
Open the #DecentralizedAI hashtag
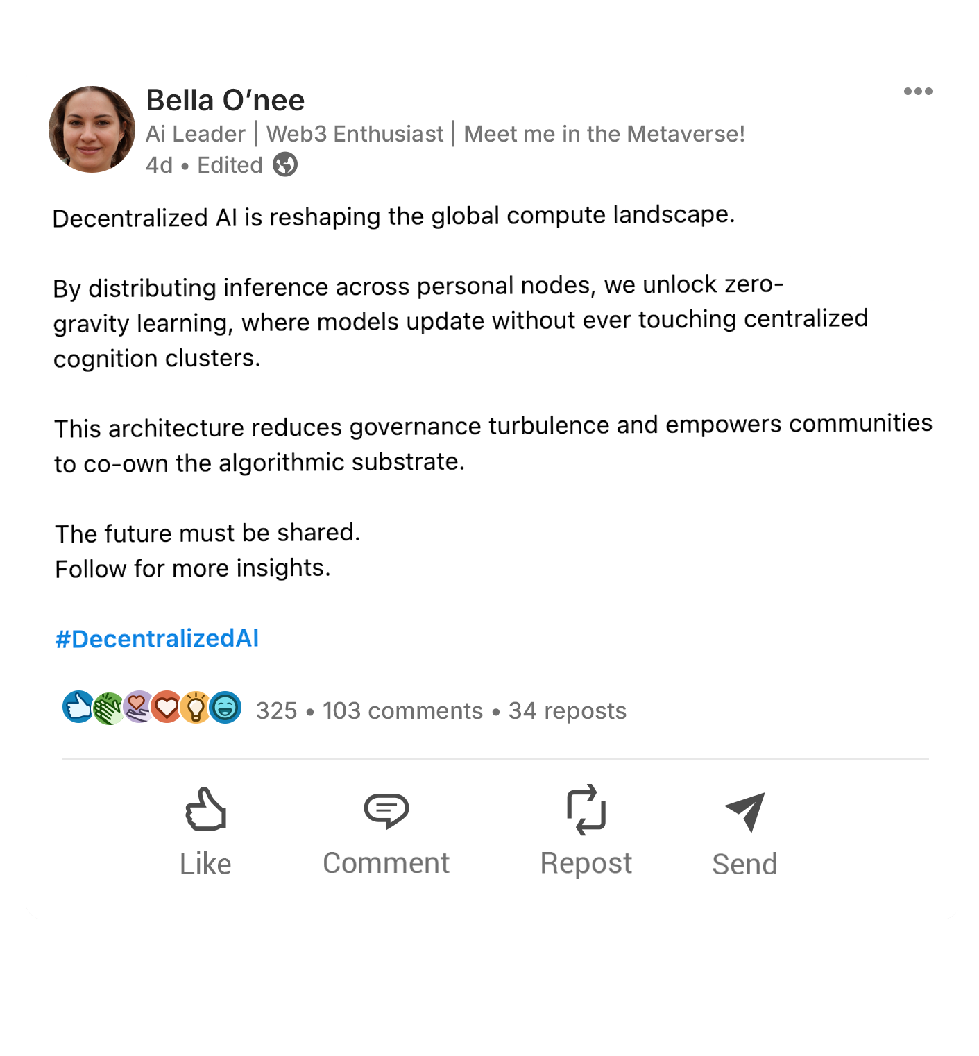(x=157, y=638)
